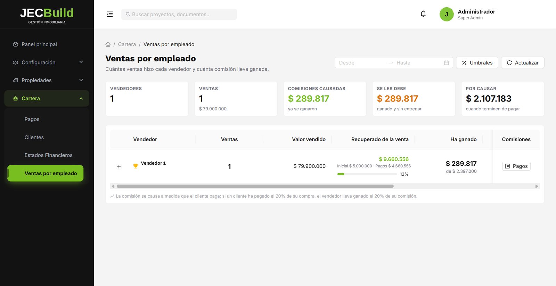Click the $ 9.660.556 recovered amount
Viewport: 556px width, 286px height.
(x=394, y=159)
